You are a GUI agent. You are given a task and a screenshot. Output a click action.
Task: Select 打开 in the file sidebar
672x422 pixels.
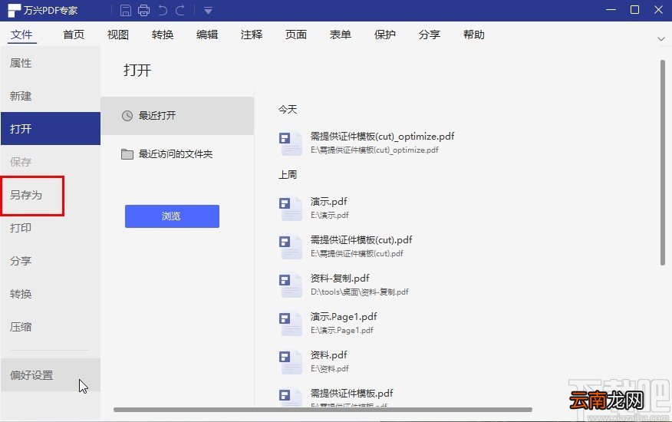click(x=51, y=129)
